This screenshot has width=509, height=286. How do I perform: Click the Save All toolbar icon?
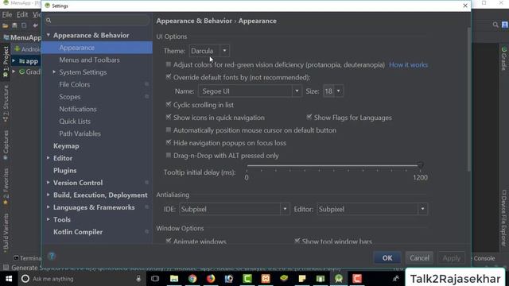(14, 25)
